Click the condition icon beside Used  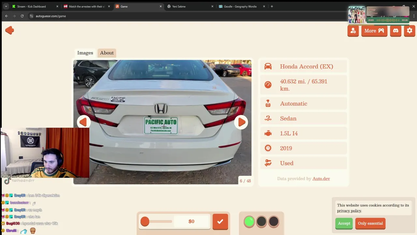click(x=268, y=163)
